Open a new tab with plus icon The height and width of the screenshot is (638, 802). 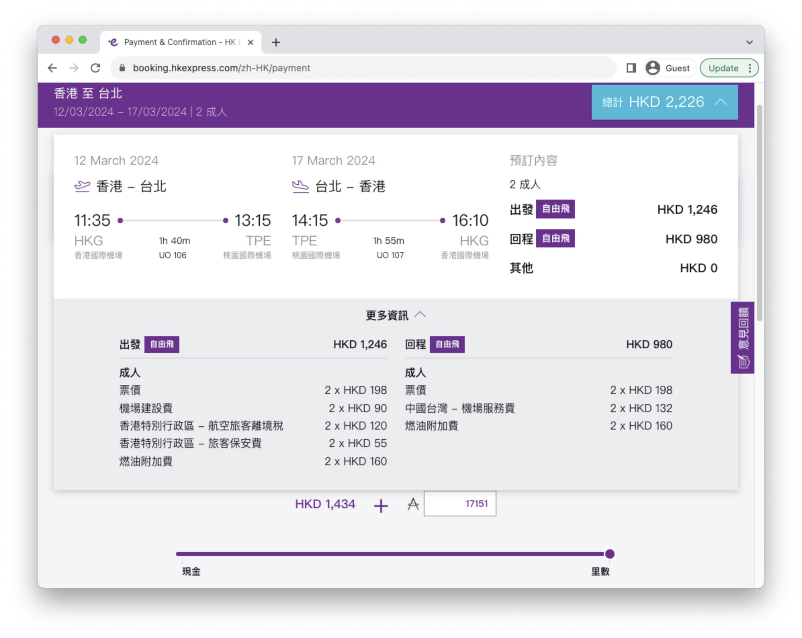(276, 42)
